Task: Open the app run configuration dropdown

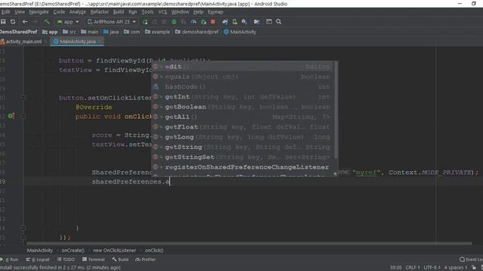Action: [x=68, y=22]
